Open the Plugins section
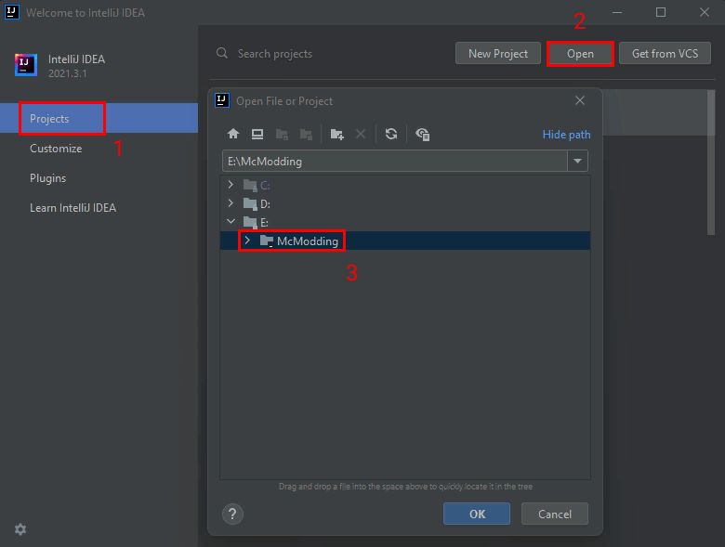 48,178
